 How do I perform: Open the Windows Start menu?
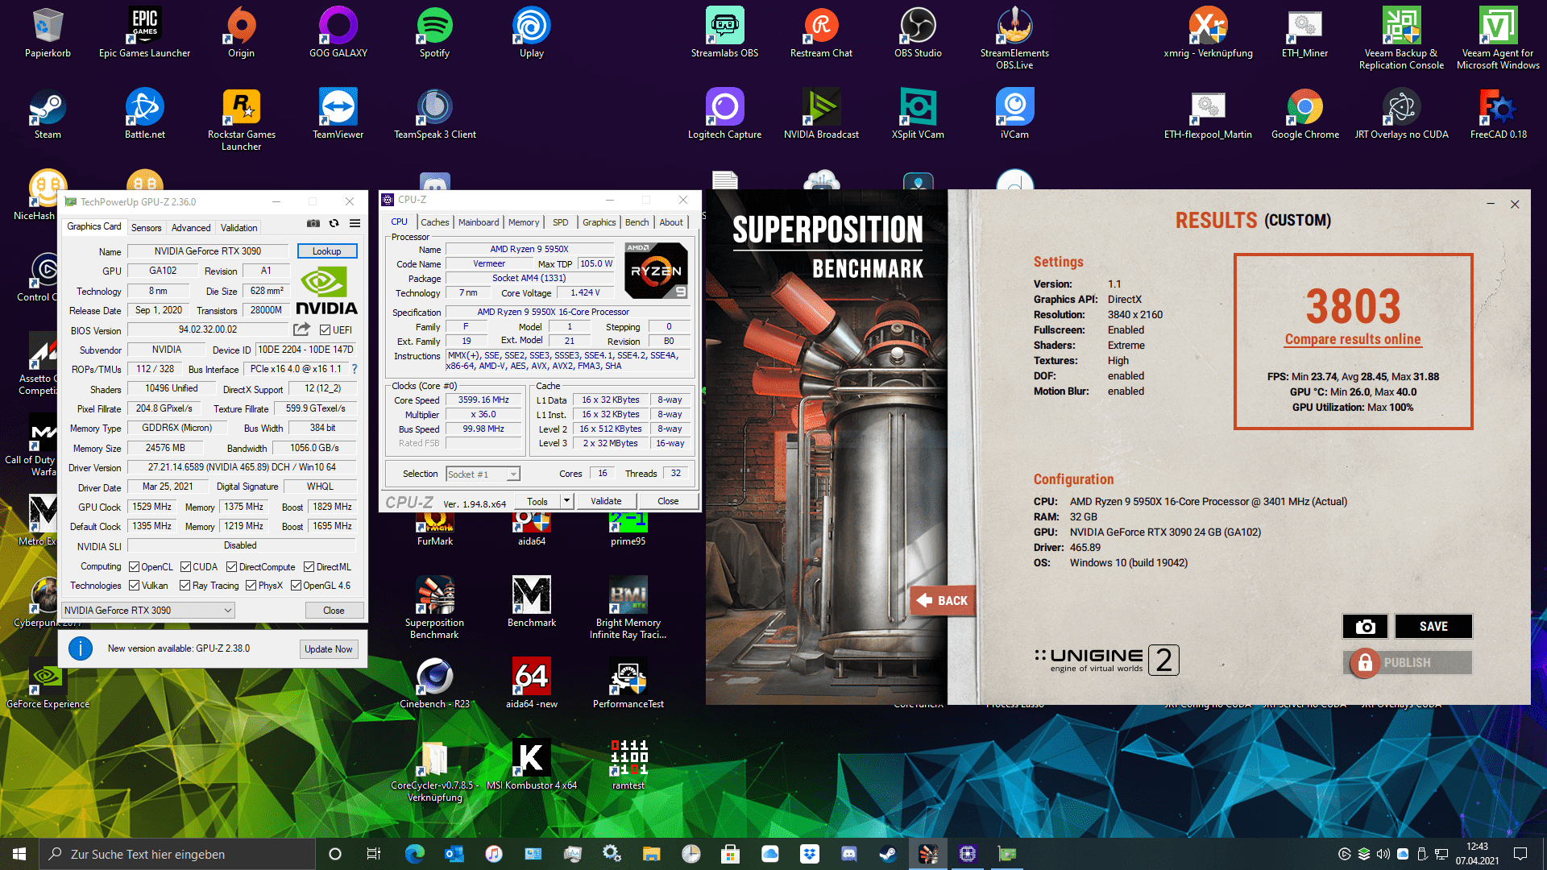tap(19, 854)
